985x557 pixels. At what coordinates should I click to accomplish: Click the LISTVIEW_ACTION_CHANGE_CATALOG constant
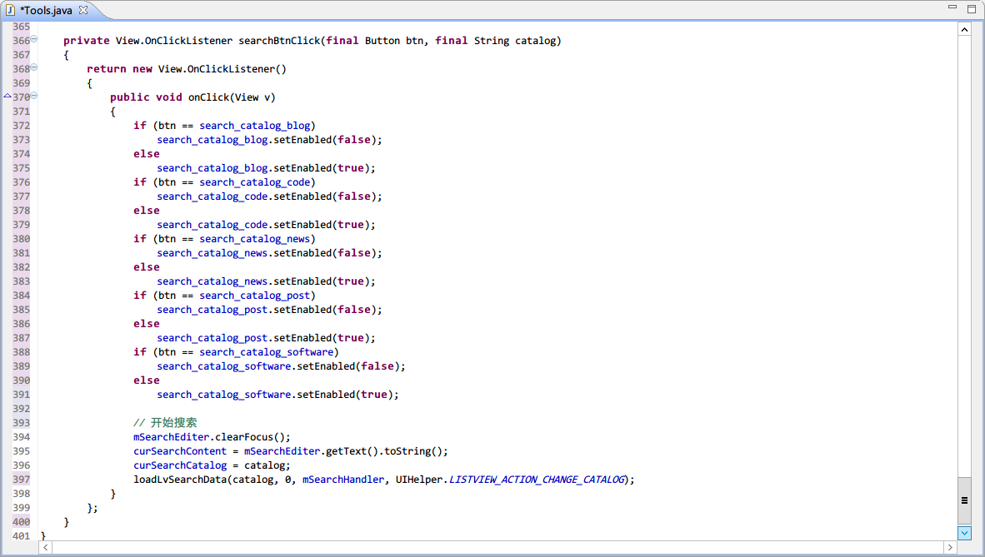click(x=537, y=480)
